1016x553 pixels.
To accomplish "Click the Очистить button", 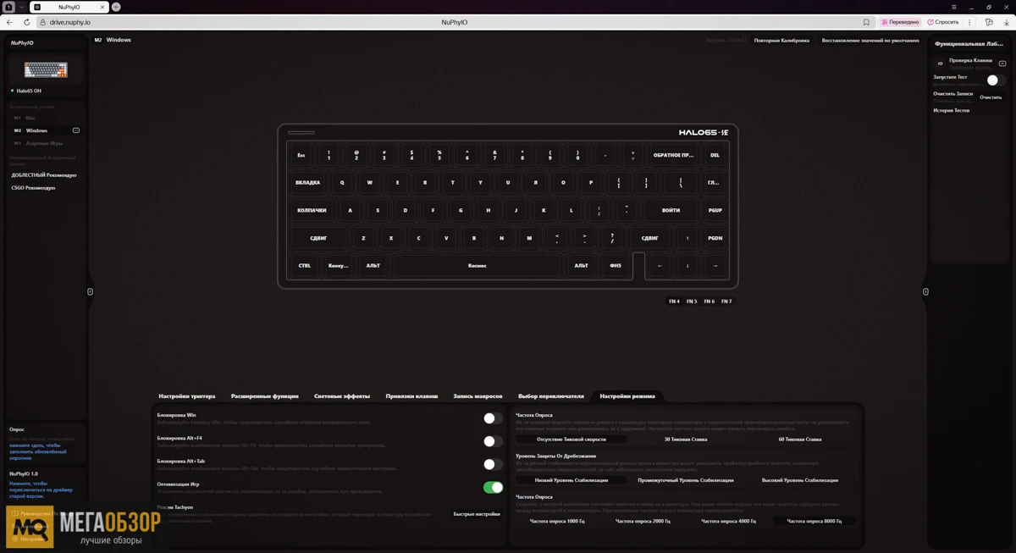I will (991, 97).
